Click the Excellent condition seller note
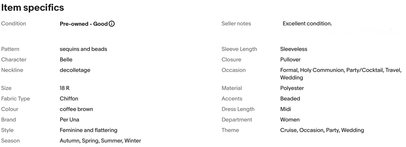 point(307,24)
